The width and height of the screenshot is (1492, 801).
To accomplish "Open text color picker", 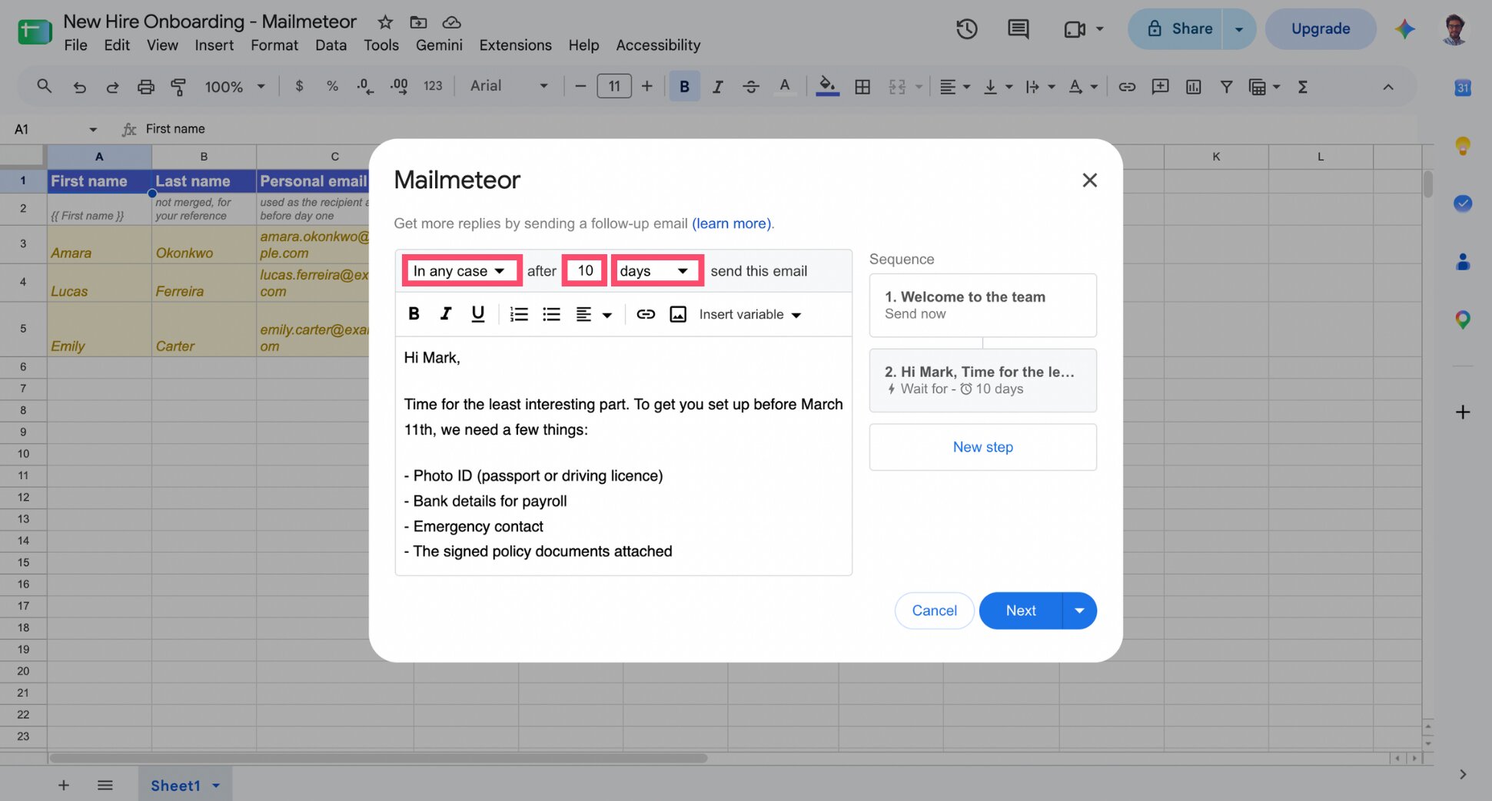I will (784, 86).
